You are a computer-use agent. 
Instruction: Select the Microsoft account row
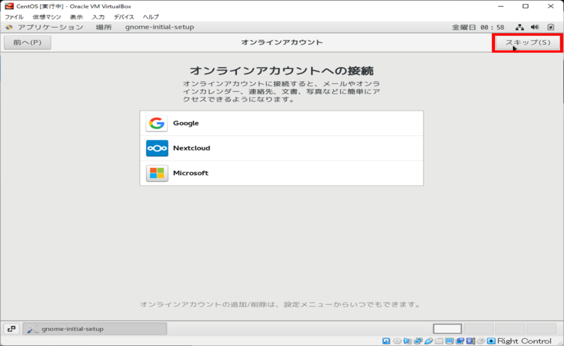(281, 173)
